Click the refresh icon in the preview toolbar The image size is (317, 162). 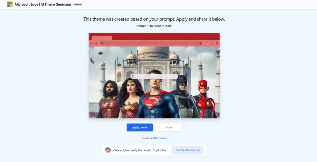[96, 43]
